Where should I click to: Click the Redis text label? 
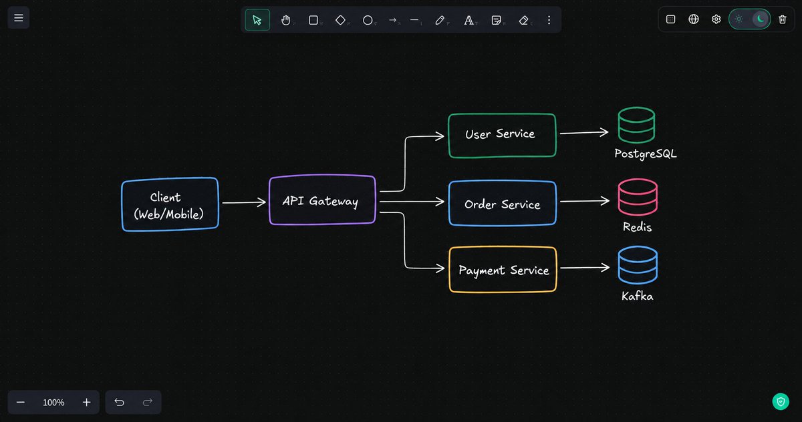pos(637,227)
